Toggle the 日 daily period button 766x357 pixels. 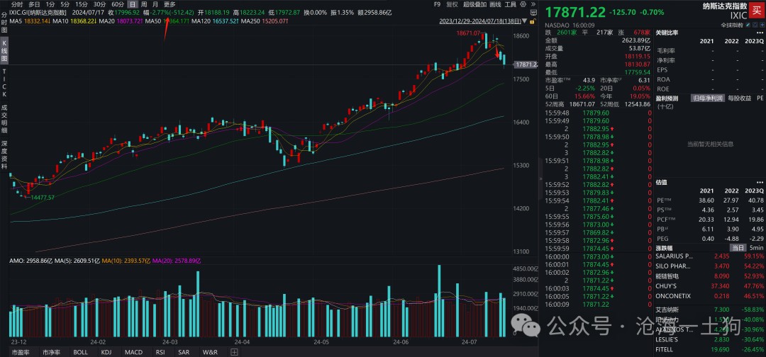[131, 4]
